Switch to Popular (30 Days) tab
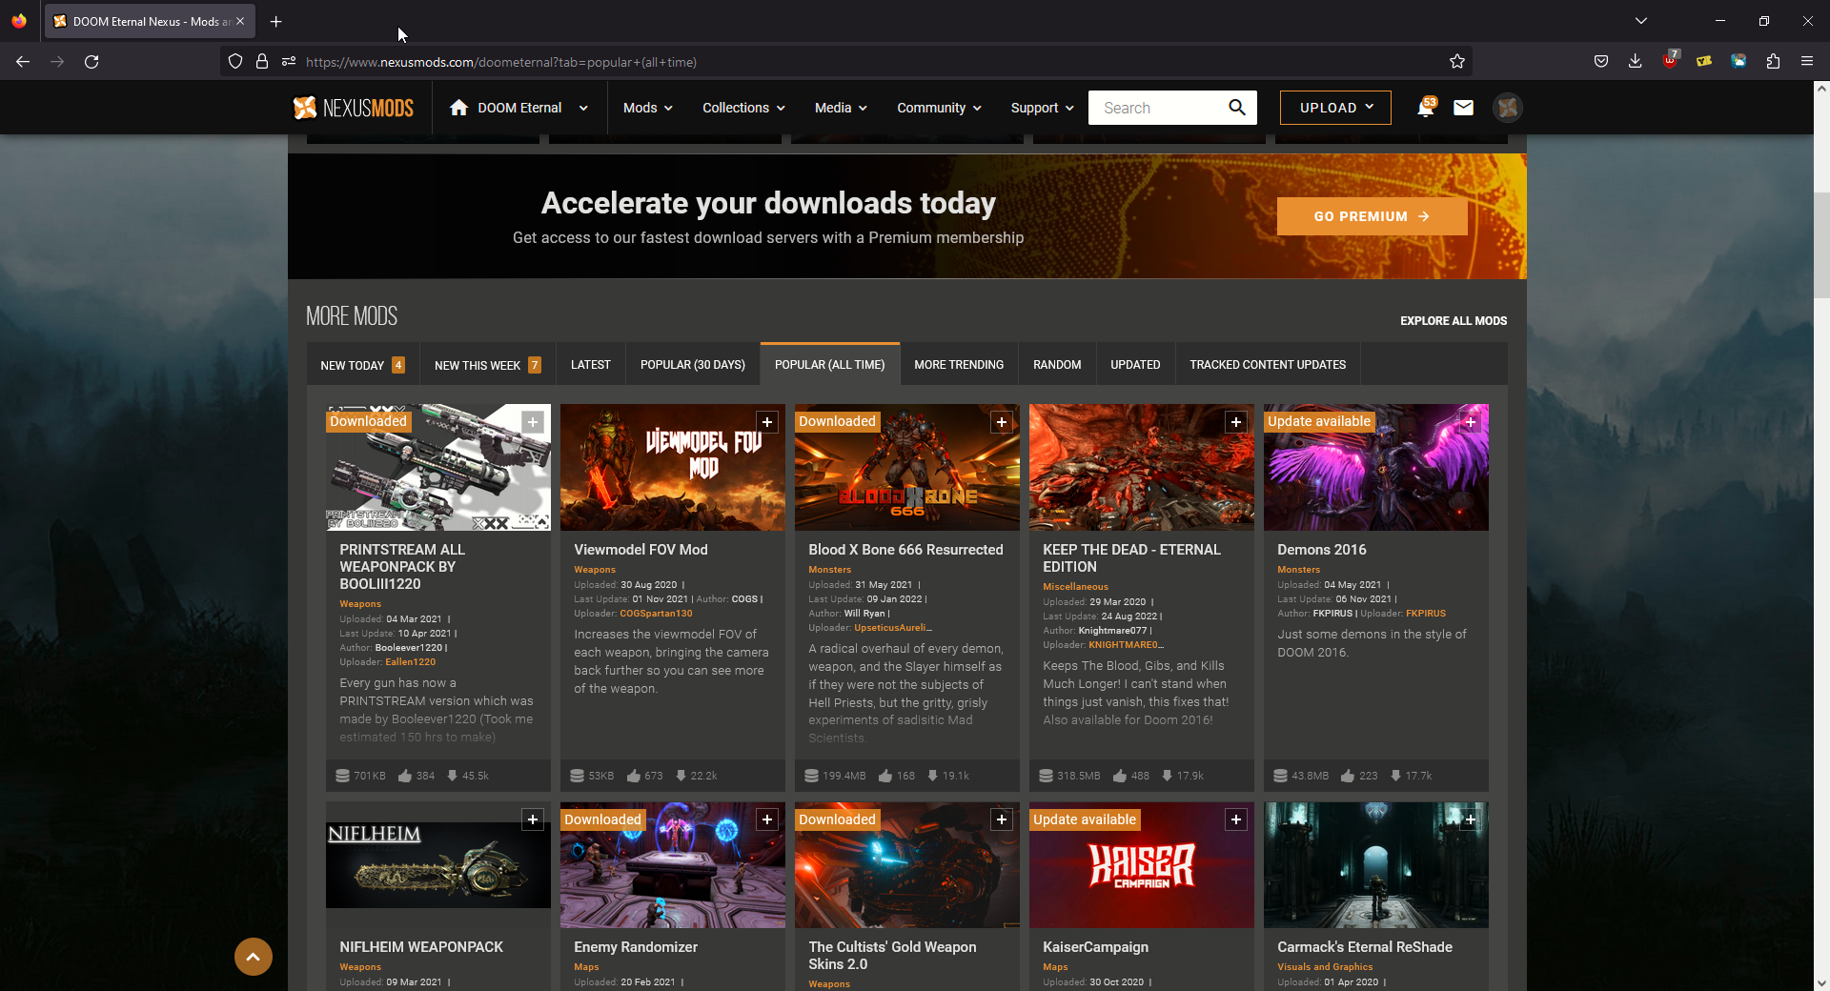 click(693, 365)
